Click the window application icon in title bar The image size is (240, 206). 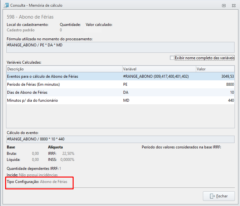[x=6, y=5]
